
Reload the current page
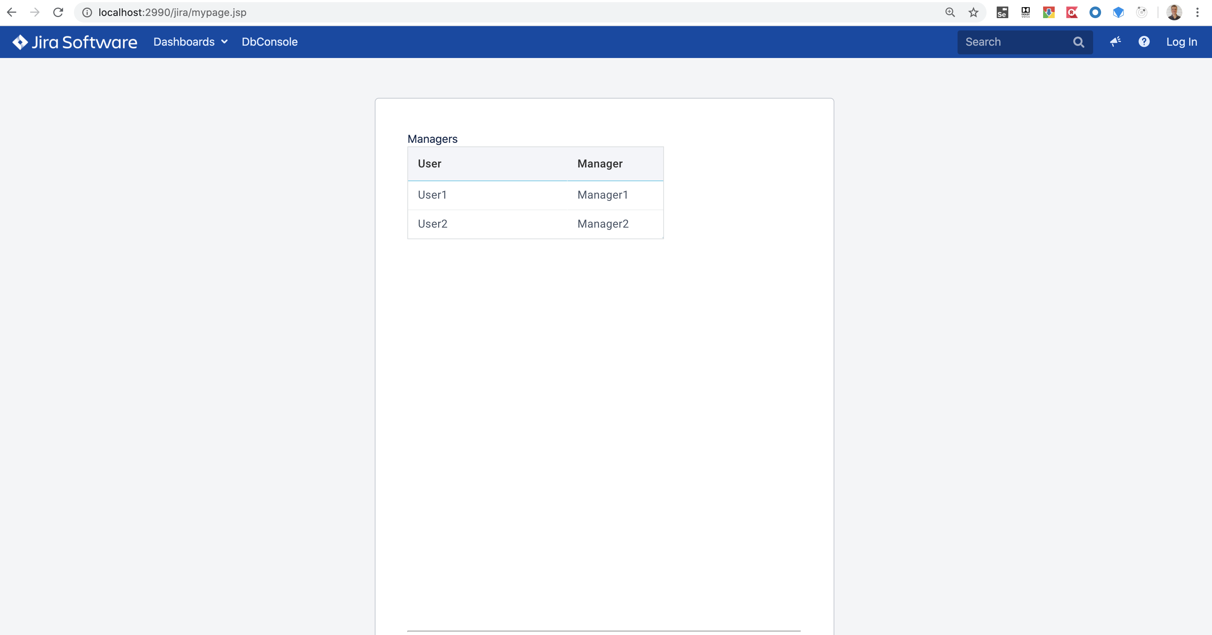coord(58,12)
